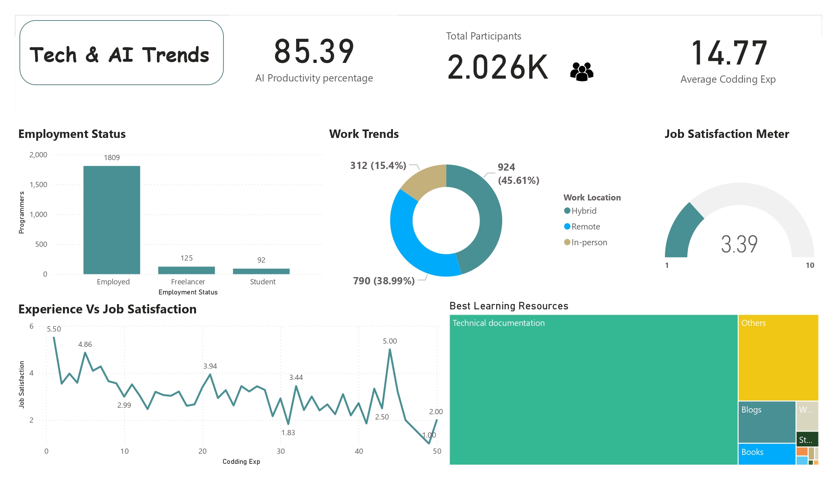Image resolution: width=837 pixels, height=484 pixels.
Task: Select the In-person legend color marker
Action: click(x=567, y=242)
